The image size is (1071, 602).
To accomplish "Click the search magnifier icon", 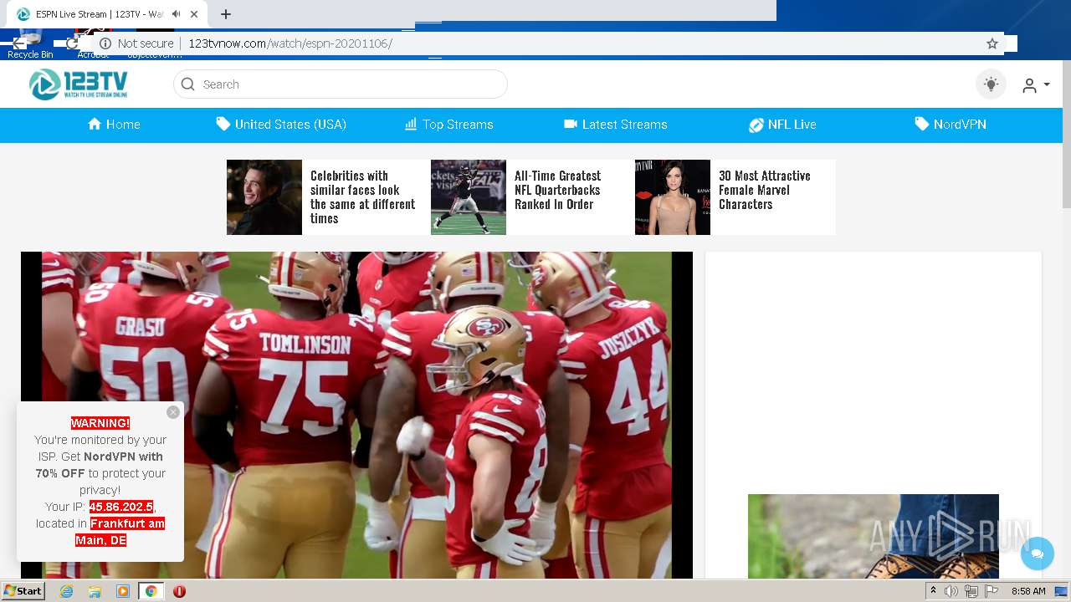I will coord(188,84).
